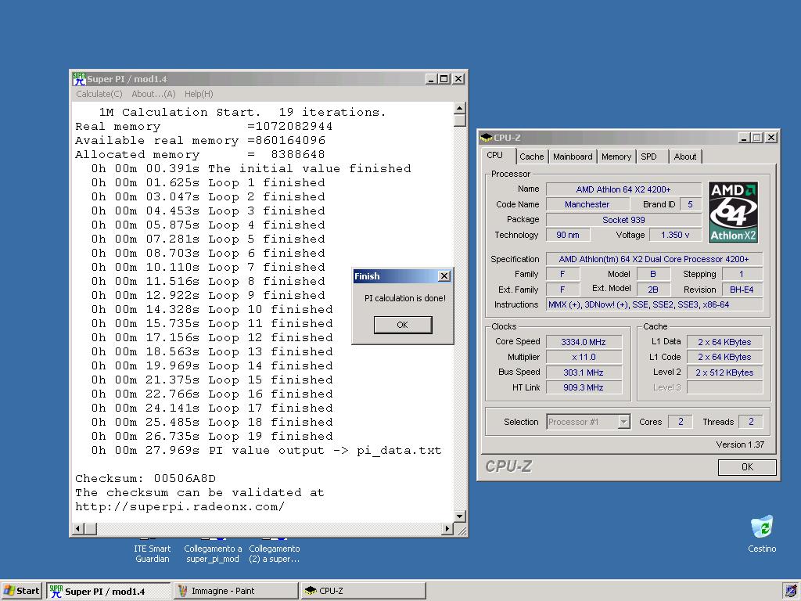This screenshot has width=801, height=601.
Task: Click the Package value Socket 939
Action: point(623,220)
